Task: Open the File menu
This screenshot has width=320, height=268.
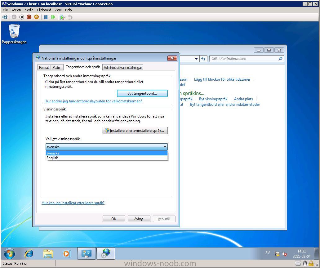Action: [x=5, y=10]
